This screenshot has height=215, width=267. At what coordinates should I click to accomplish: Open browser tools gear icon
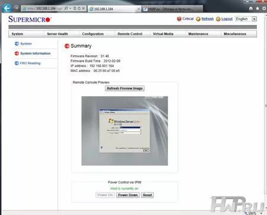coord(264,8)
